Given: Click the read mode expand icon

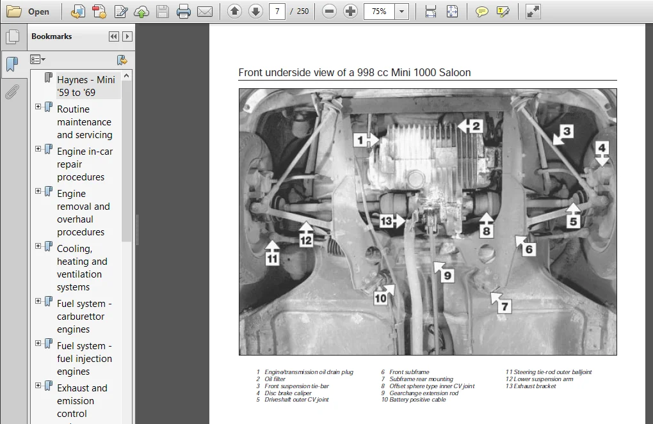Looking at the screenshot, I should [x=533, y=12].
